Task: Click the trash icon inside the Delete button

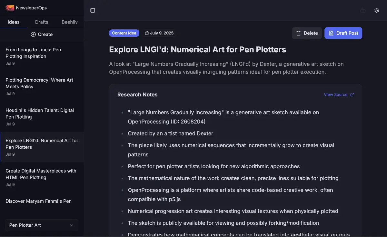Action: pos(298,33)
